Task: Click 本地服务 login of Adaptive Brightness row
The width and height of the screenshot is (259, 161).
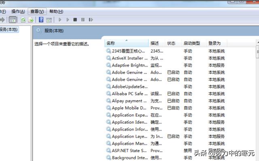Action: click(217, 65)
